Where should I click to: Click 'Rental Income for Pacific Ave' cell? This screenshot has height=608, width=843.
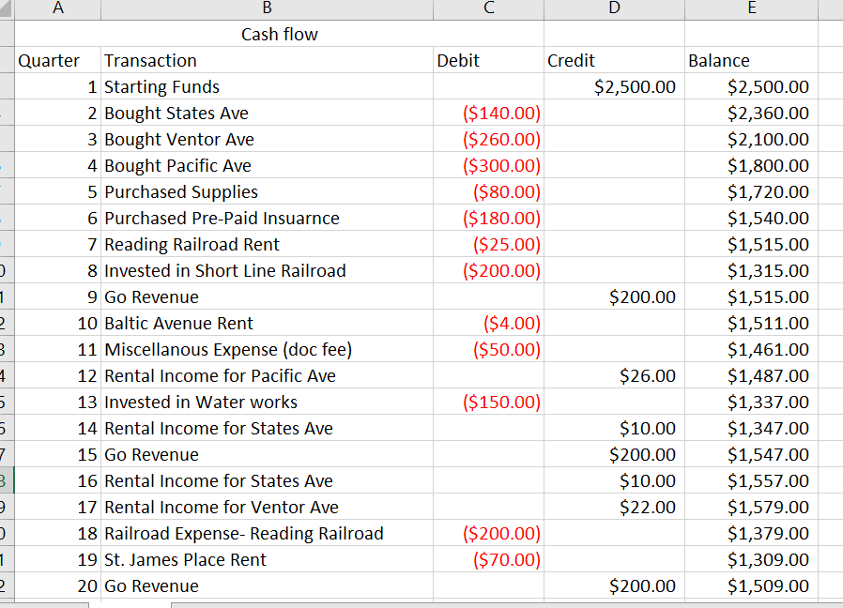(x=267, y=375)
